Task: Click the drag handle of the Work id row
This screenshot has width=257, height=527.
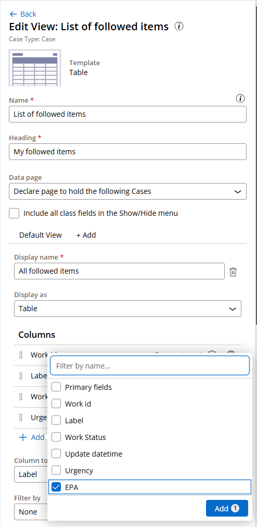Action: pyautogui.click(x=21, y=355)
